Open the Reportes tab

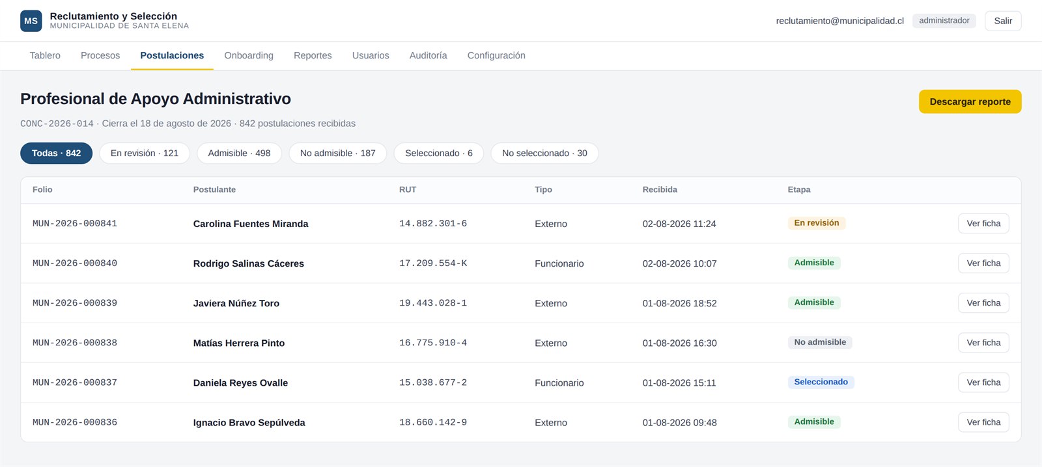click(x=313, y=55)
